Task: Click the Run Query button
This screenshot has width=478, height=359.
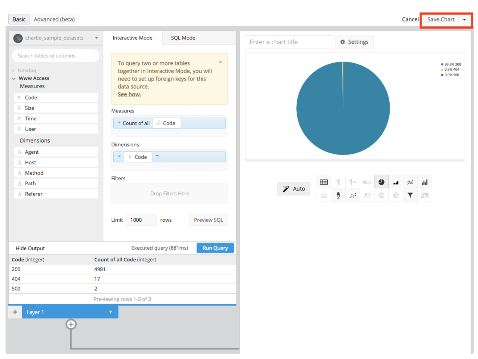Action: click(215, 248)
